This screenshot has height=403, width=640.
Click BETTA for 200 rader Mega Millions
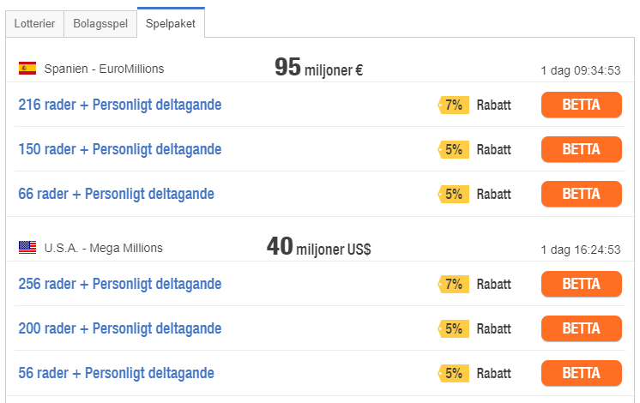581,328
